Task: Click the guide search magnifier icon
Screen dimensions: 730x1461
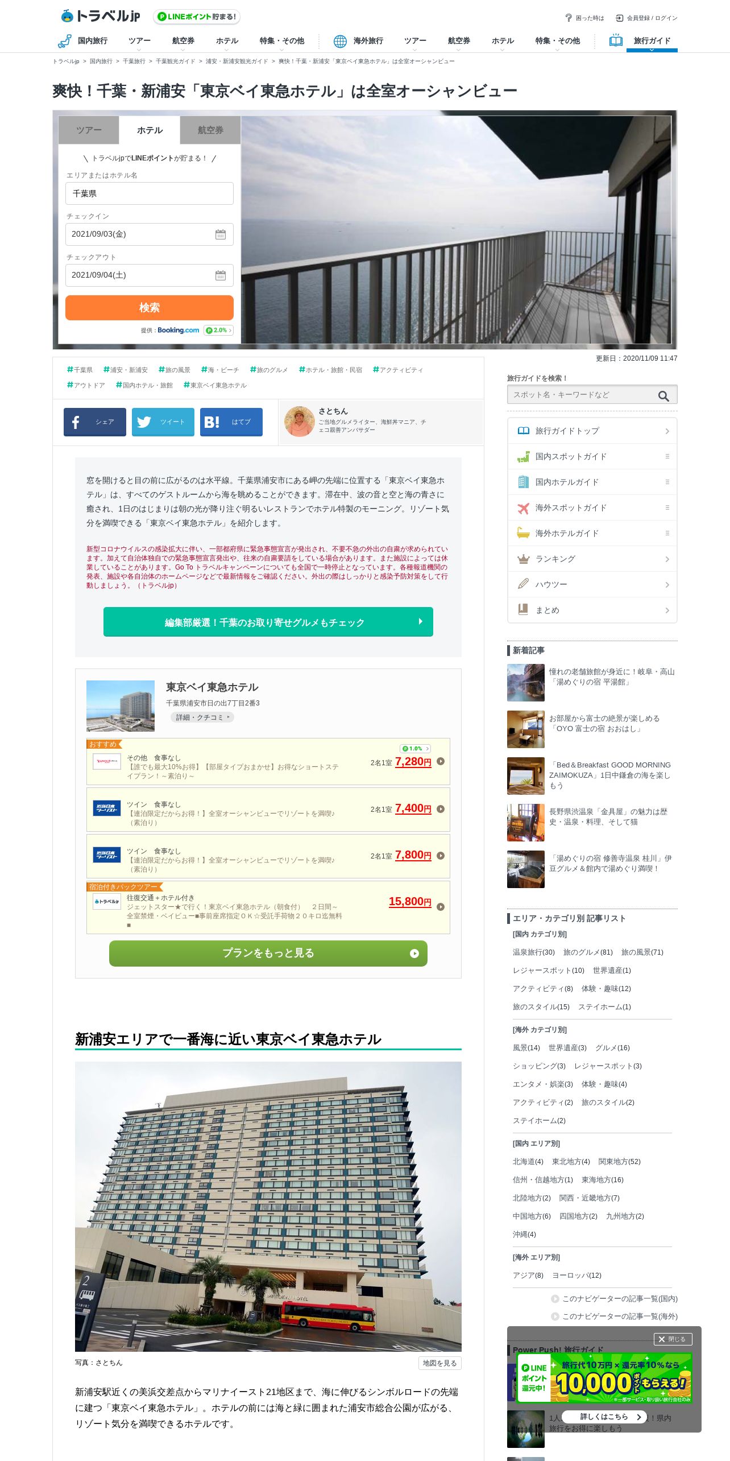Action: [x=663, y=396]
